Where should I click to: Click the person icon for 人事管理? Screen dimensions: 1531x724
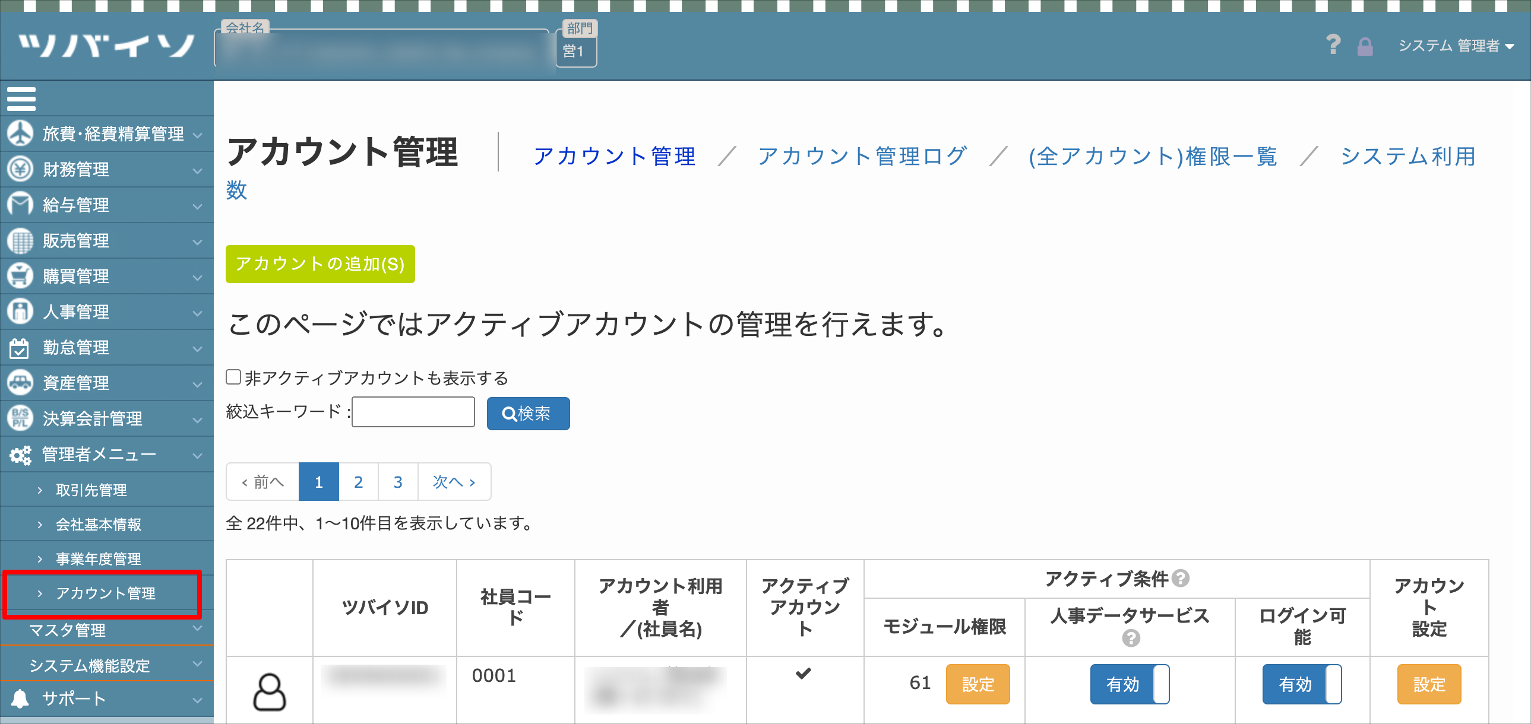pos(20,312)
